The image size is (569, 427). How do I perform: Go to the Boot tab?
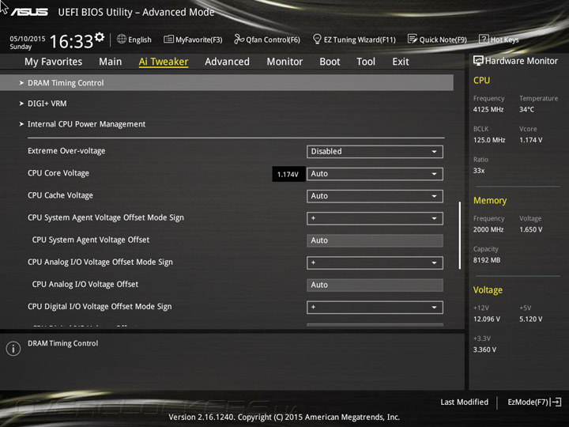[x=330, y=62]
